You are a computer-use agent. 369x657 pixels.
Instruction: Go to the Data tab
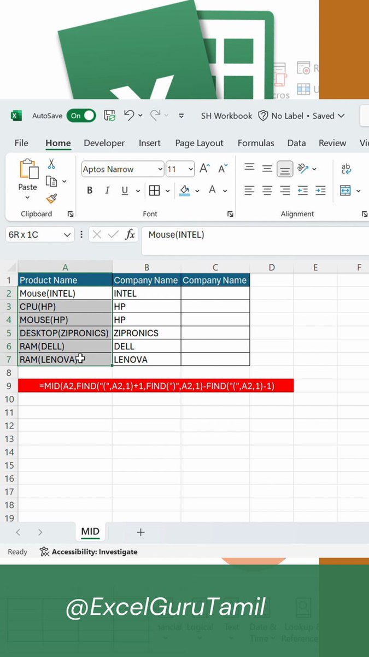coord(296,143)
